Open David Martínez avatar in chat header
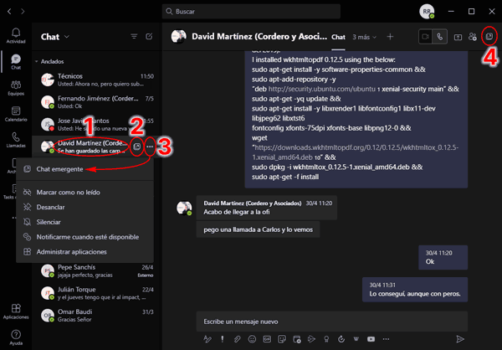Image resolution: width=502 pixels, height=350 pixels. (179, 37)
